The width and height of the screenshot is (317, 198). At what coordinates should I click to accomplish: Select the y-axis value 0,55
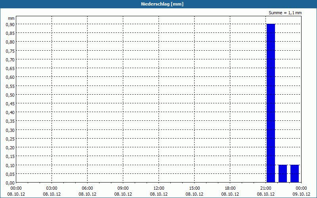coord(10,86)
